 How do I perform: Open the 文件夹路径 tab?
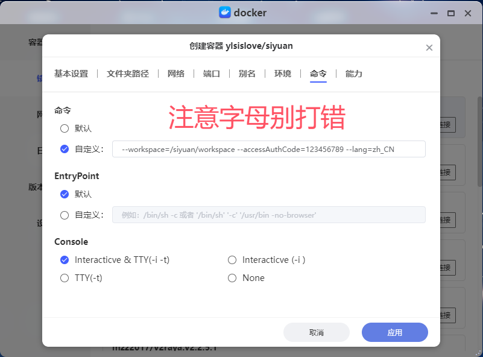128,74
